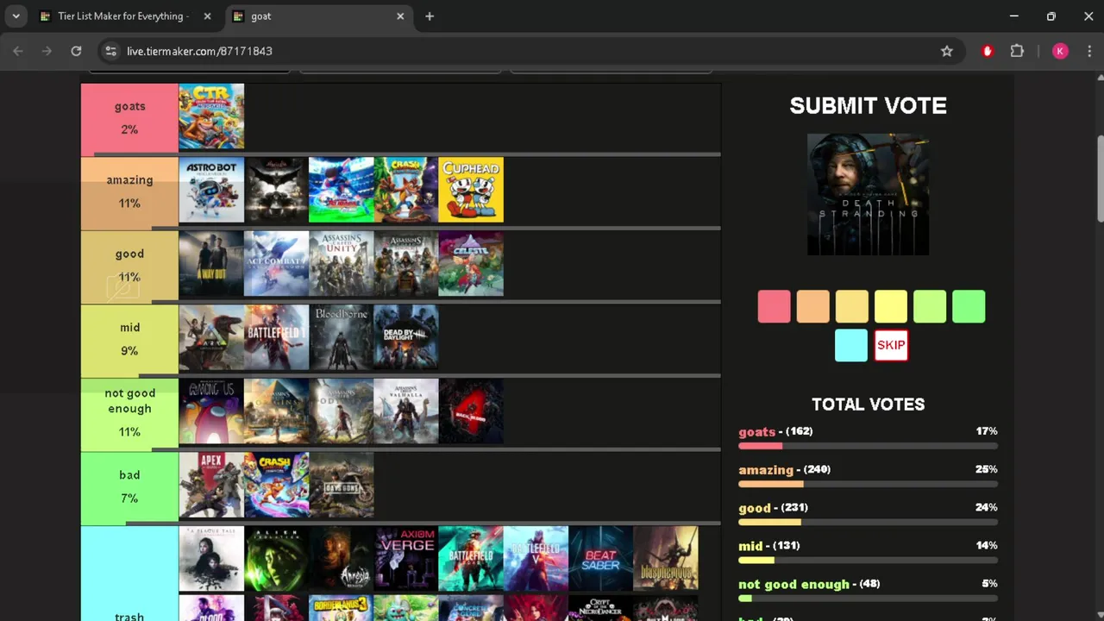Select the Crash Bandicoot cover in amazing tier
Viewport: 1104px width, 621px height.
[406, 190]
